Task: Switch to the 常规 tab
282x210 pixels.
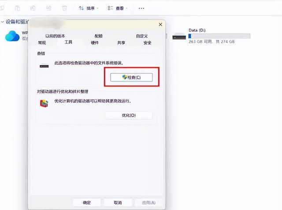Action: coord(42,43)
